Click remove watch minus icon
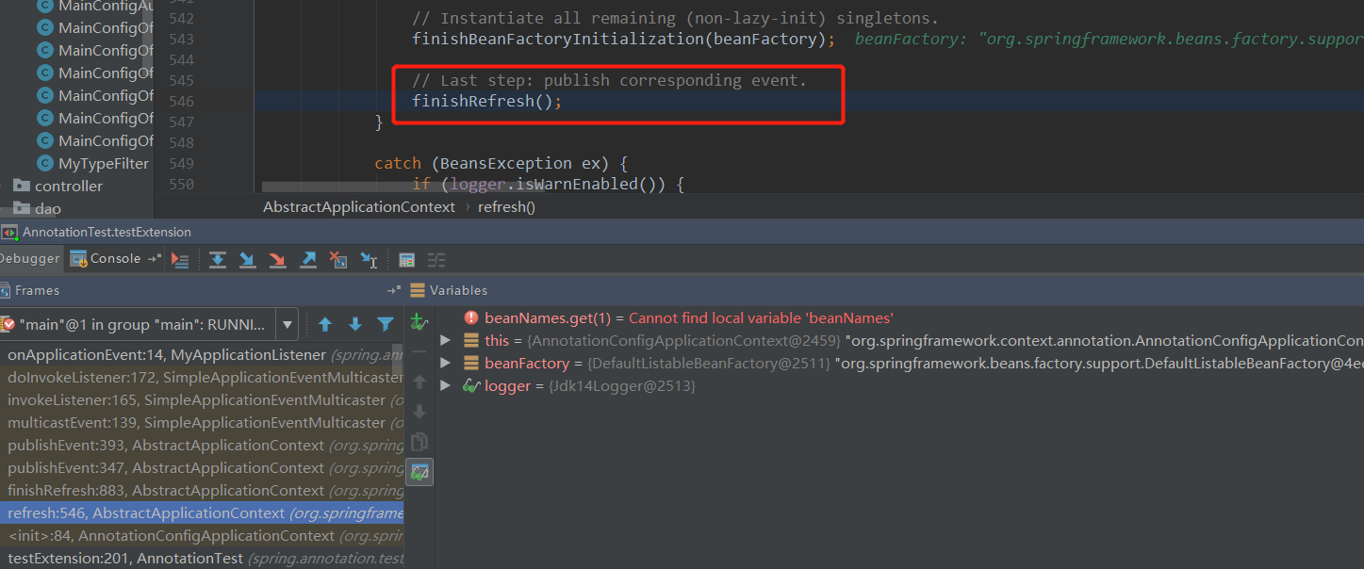The height and width of the screenshot is (569, 1364). (419, 351)
